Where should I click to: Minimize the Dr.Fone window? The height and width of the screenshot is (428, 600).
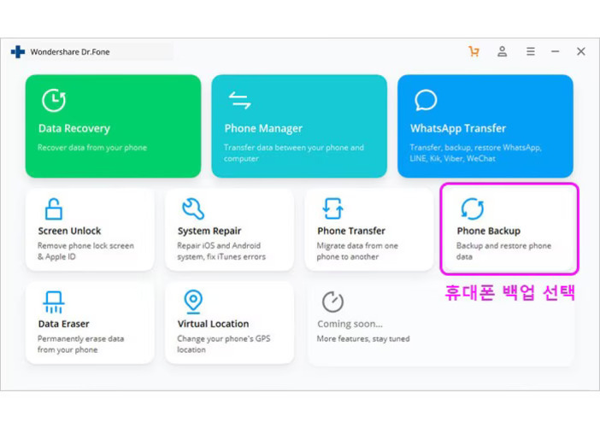(x=556, y=51)
